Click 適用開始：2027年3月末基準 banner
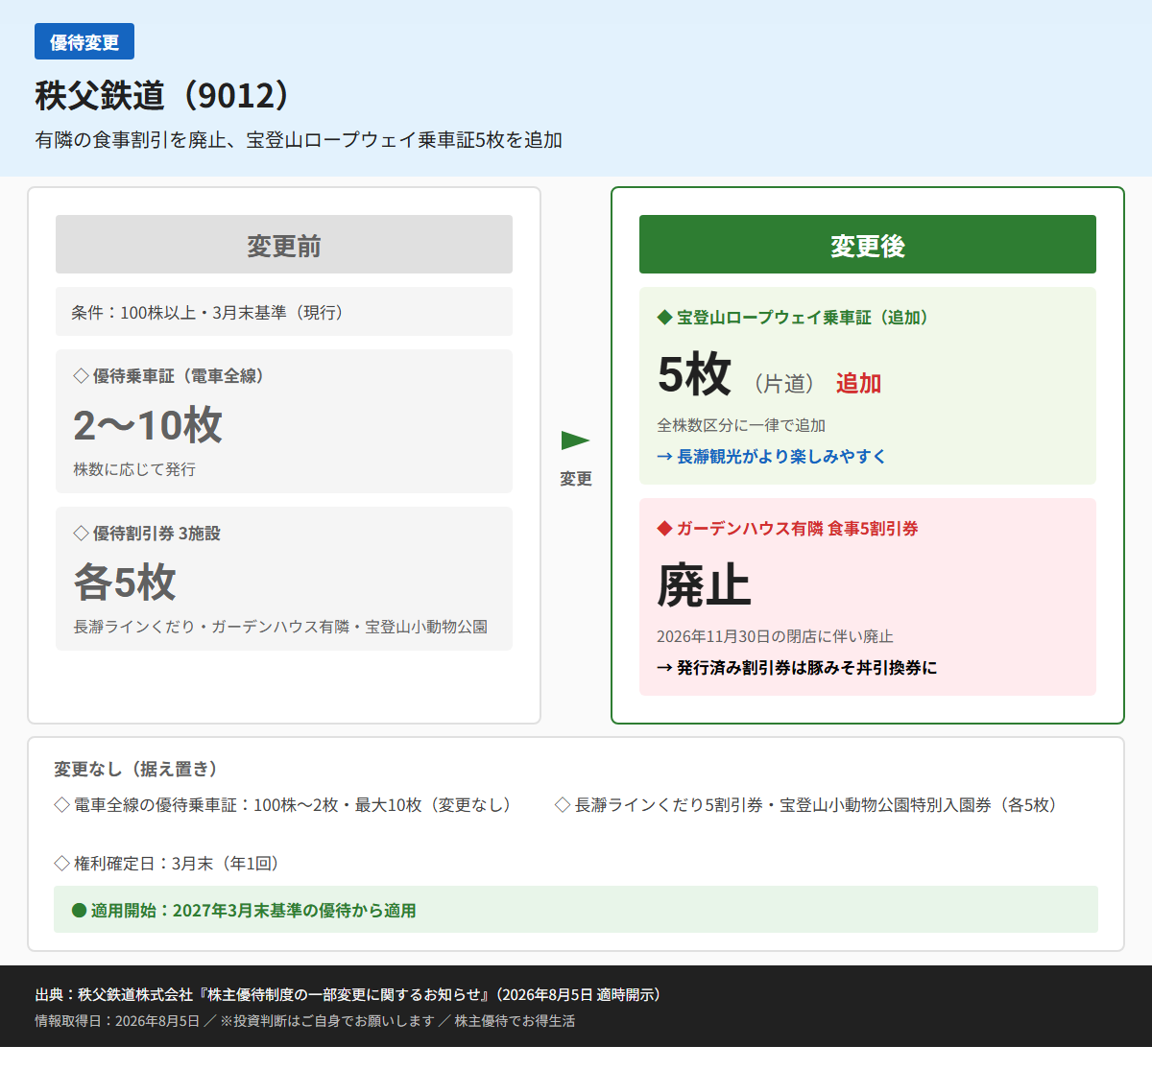 coord(576,910)
